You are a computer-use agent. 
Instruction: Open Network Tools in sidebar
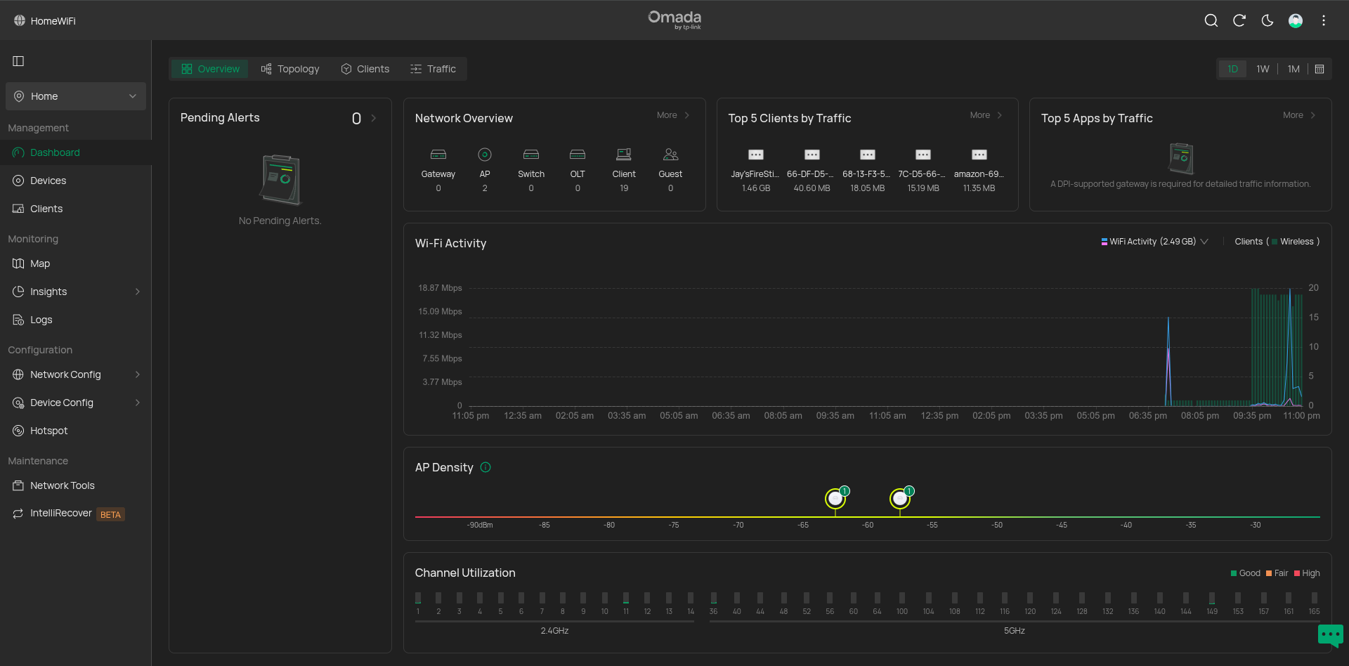(x=62, y=485)
